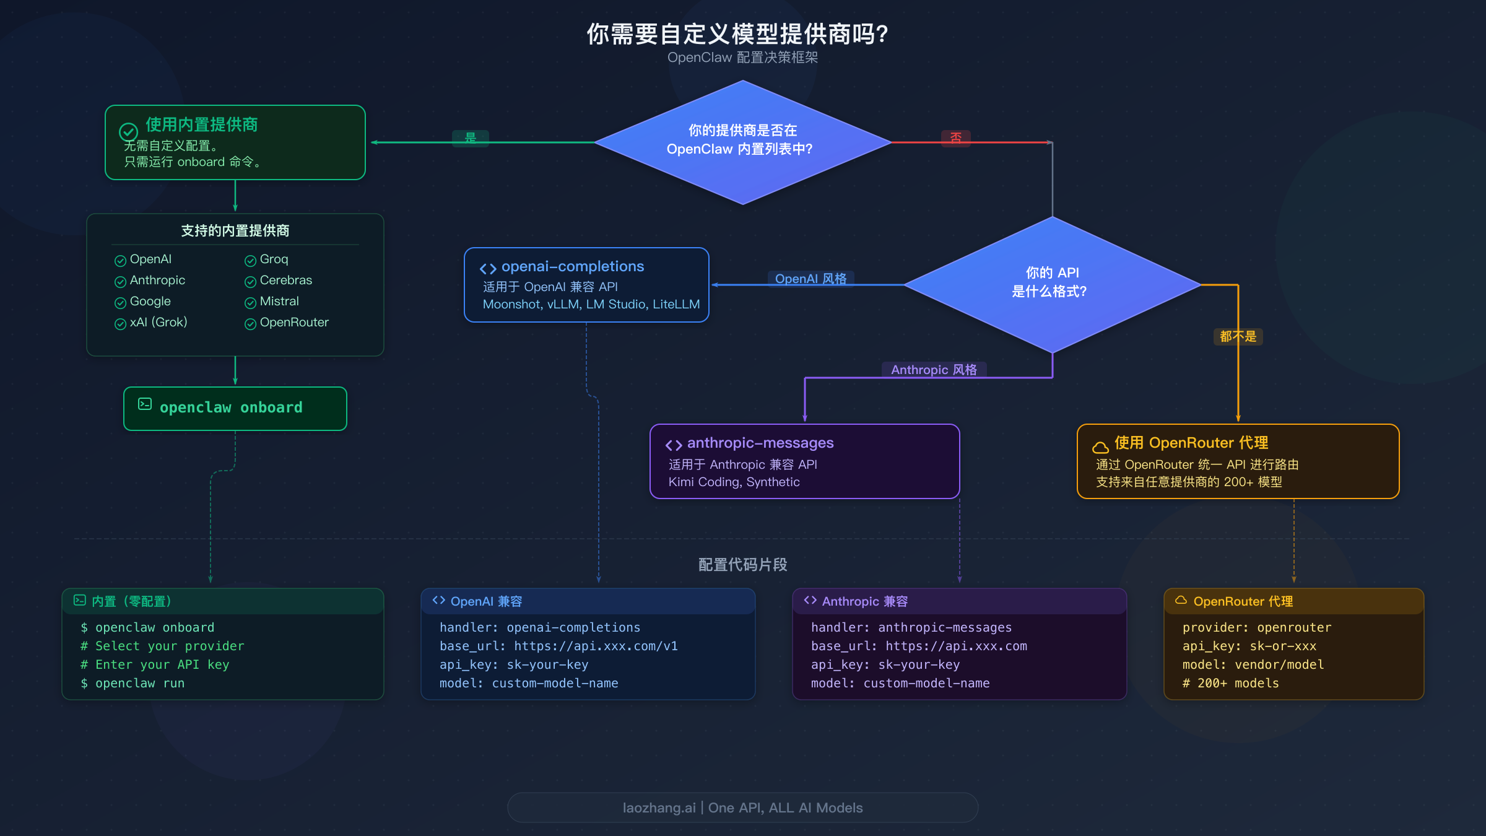Click the 你的 API 是什么格式 decision diamond
Screen dimensions: 1486x836
[x=1053, y=282]
